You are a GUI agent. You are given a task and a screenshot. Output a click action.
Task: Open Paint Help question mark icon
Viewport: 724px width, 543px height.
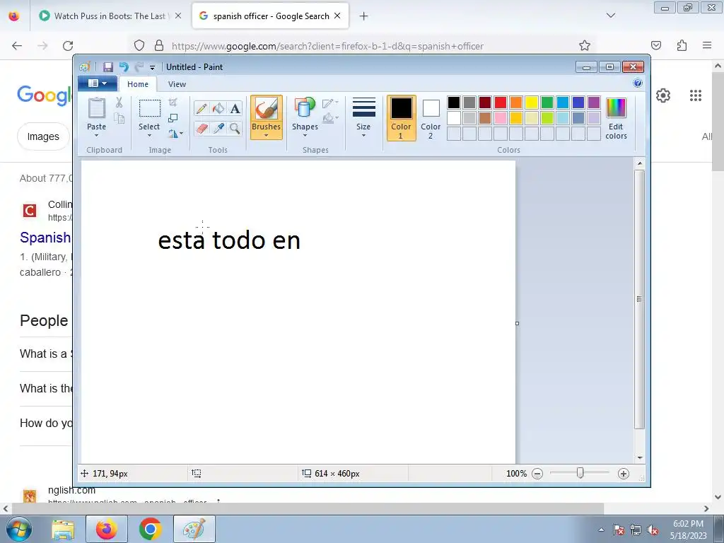[x=638, y=83]
